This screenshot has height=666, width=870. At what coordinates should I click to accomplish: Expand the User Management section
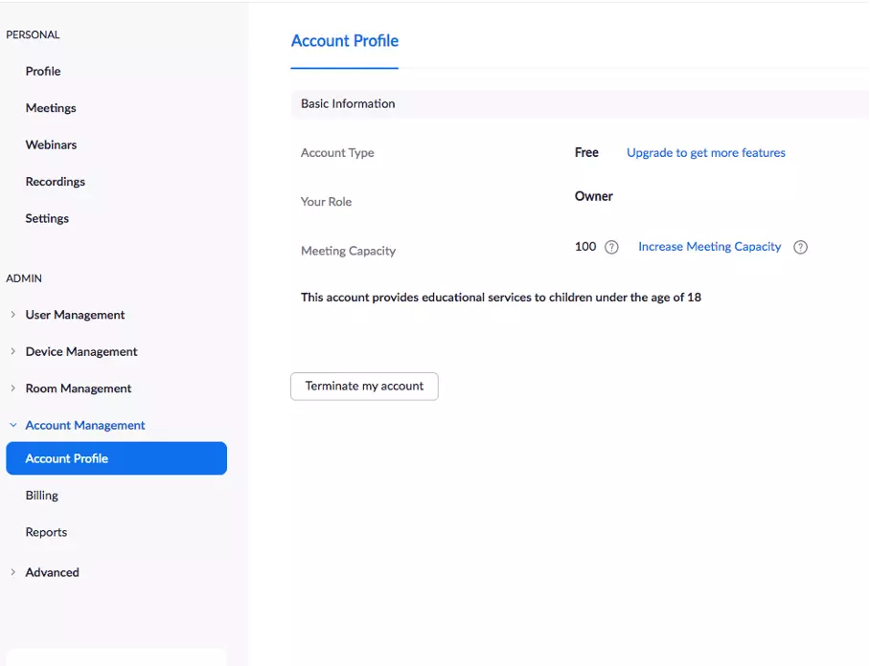[75, 314]
